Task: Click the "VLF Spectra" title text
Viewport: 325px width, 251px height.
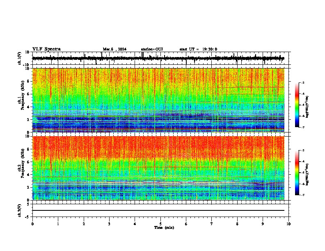Action: (x=46, y=49)
